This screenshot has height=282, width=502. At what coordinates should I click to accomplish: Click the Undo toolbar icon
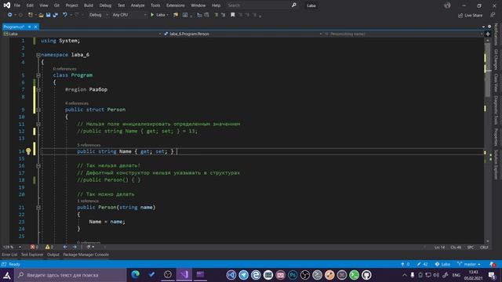coord(65,15)
